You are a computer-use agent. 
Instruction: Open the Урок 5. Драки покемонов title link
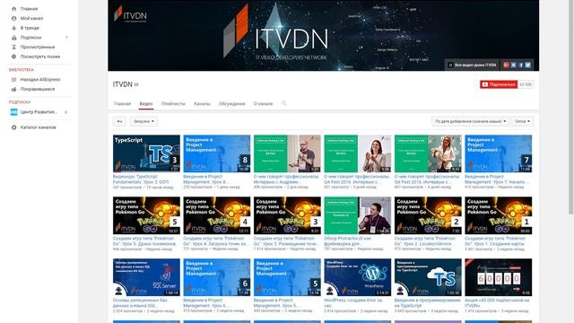(x=144, y=241)
